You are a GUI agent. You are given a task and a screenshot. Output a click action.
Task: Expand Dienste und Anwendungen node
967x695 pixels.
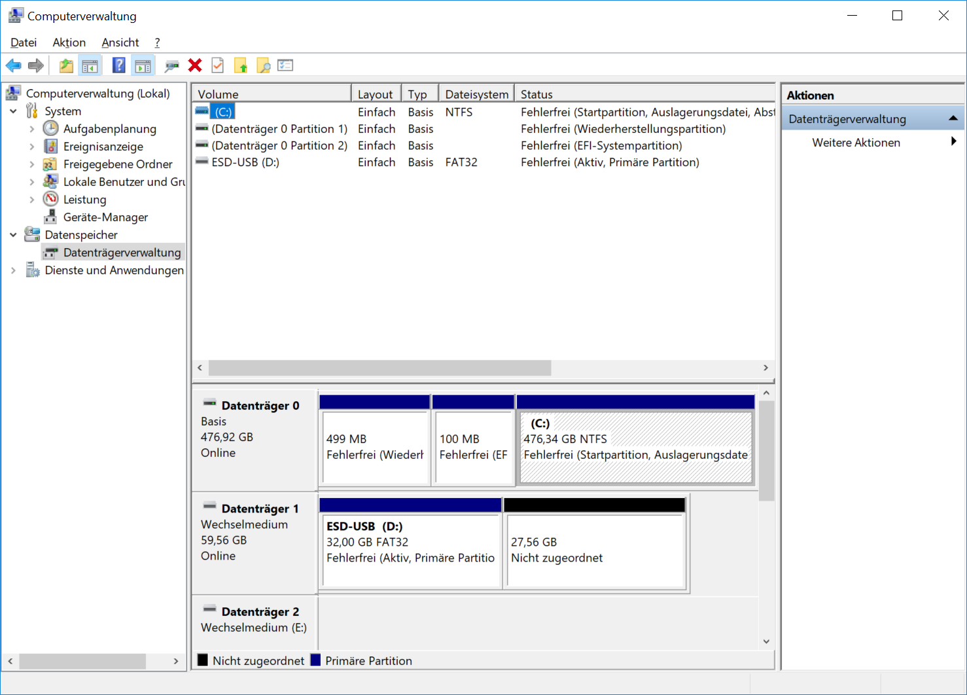(x=14, y=270)
